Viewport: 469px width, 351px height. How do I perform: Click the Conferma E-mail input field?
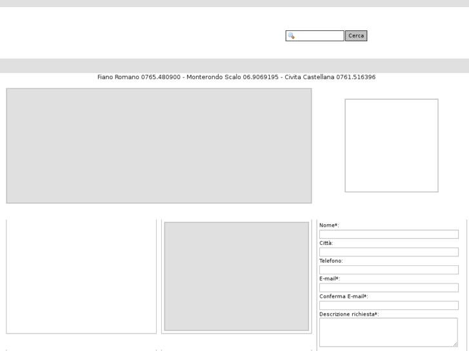[x=389, y=305]
